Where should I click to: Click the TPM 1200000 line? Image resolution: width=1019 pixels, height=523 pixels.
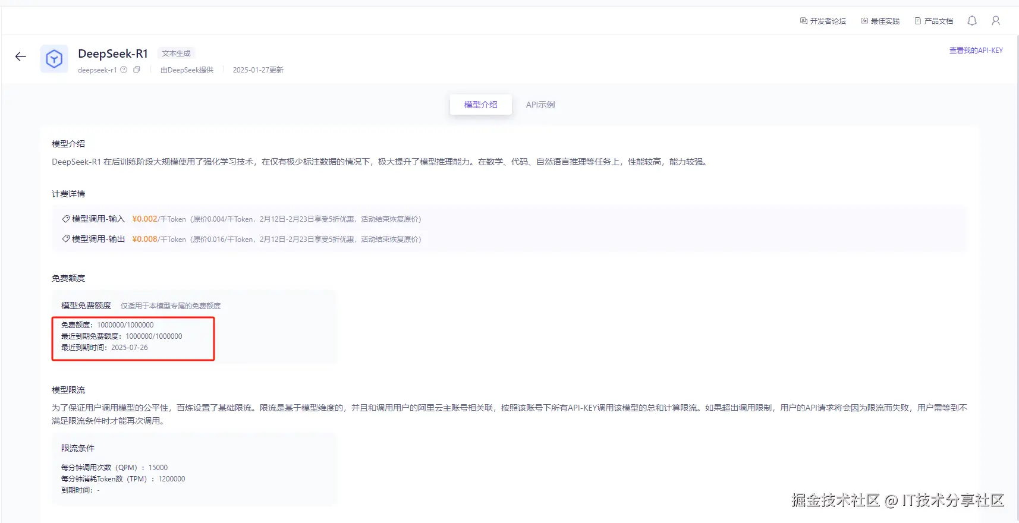click(x=123, y=479)
